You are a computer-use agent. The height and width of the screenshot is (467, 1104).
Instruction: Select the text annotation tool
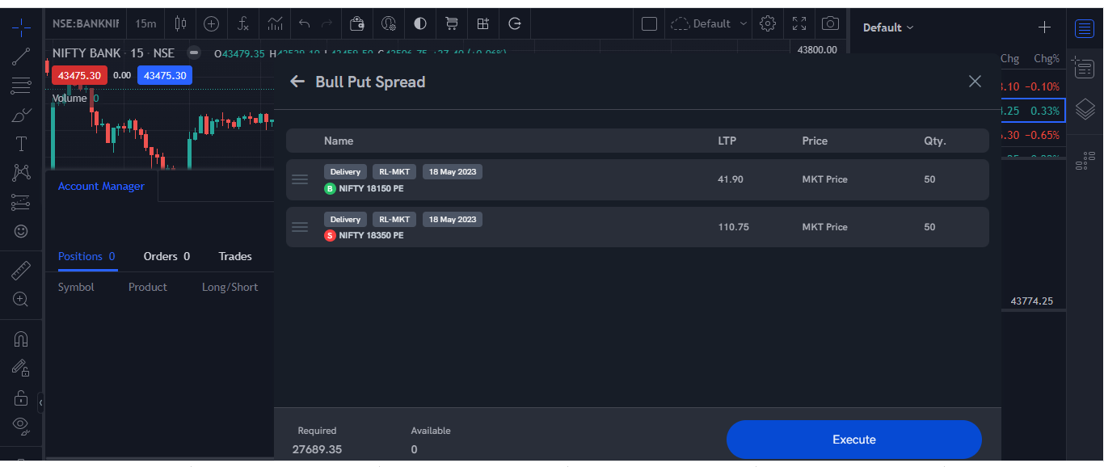(22, 144)
